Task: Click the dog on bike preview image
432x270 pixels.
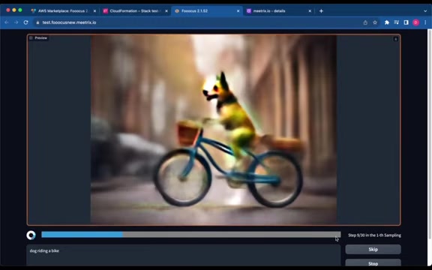Action: tap(214, 130)
